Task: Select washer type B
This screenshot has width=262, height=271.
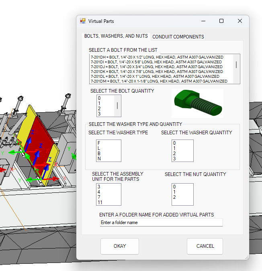Action: point(108,153)
